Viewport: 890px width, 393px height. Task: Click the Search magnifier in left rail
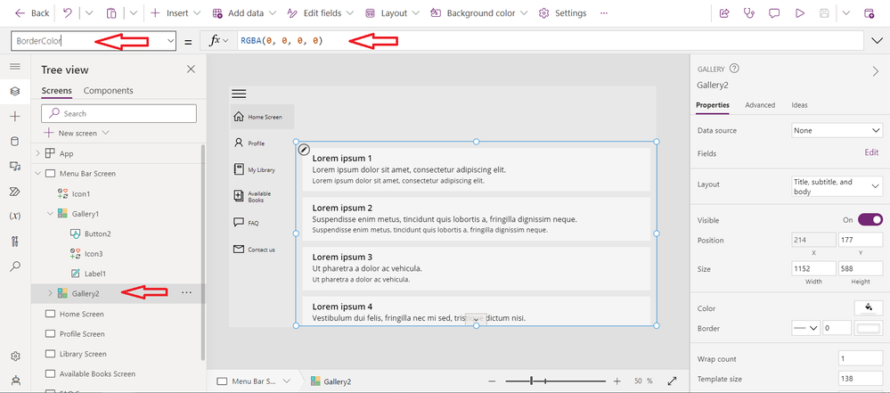pos(15,266)
